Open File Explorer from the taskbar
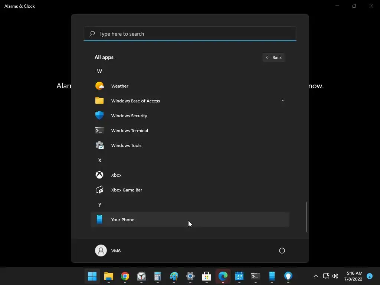The image size is (380, 285). [x=109, y=276]
